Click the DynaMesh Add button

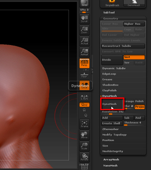tap(112, 118)
